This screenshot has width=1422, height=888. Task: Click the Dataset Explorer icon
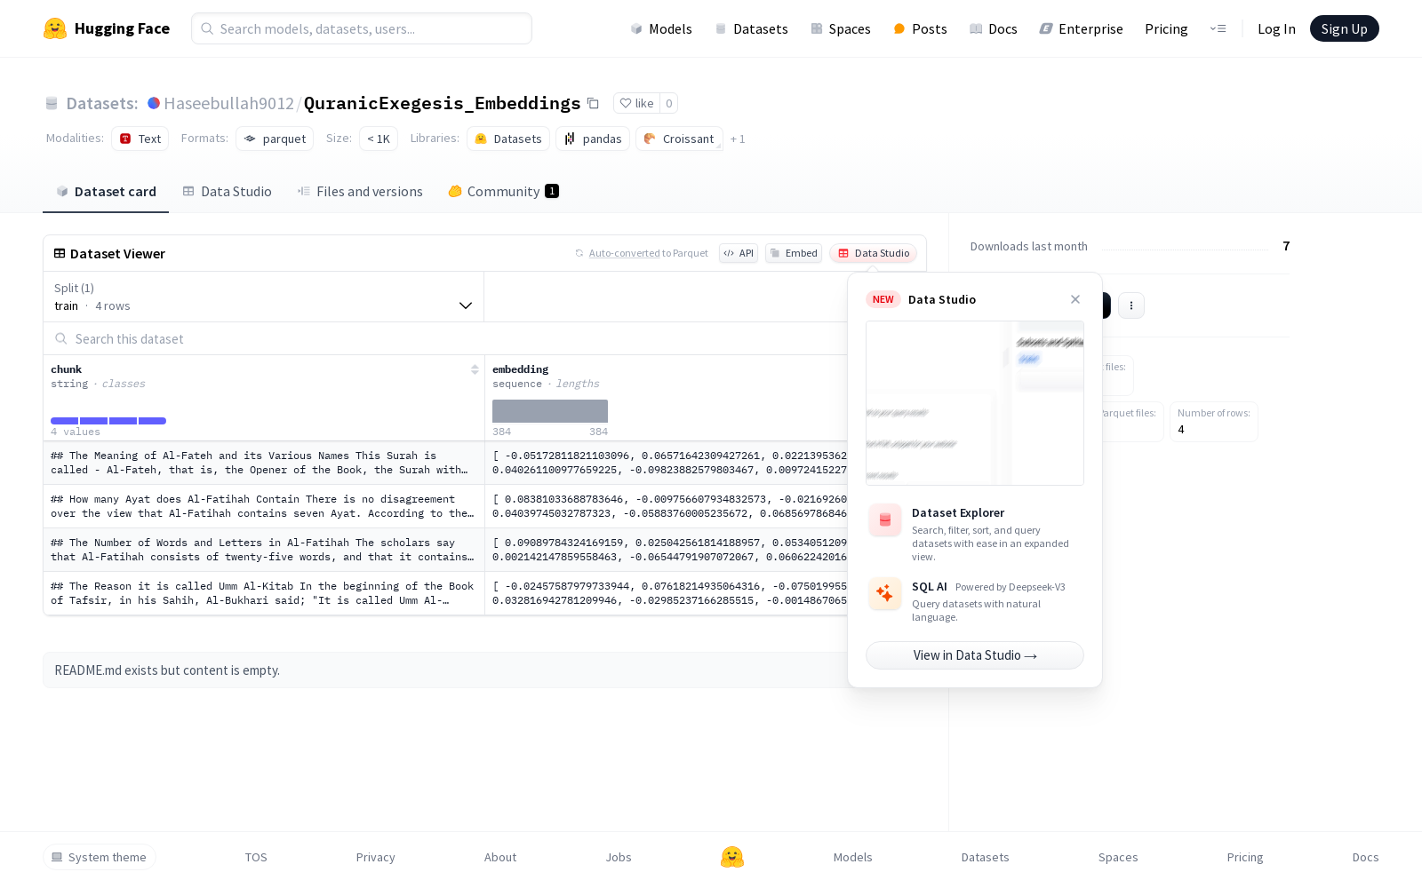(x=885, y=520)
